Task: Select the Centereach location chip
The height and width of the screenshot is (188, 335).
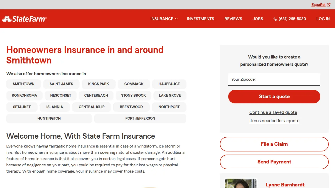Action: tap(96, 95)
